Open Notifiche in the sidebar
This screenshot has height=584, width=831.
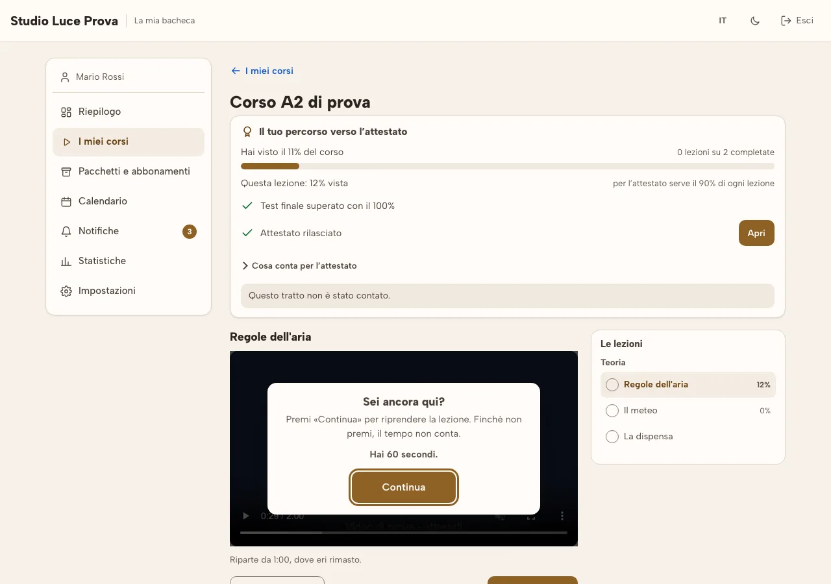[129, 231]
